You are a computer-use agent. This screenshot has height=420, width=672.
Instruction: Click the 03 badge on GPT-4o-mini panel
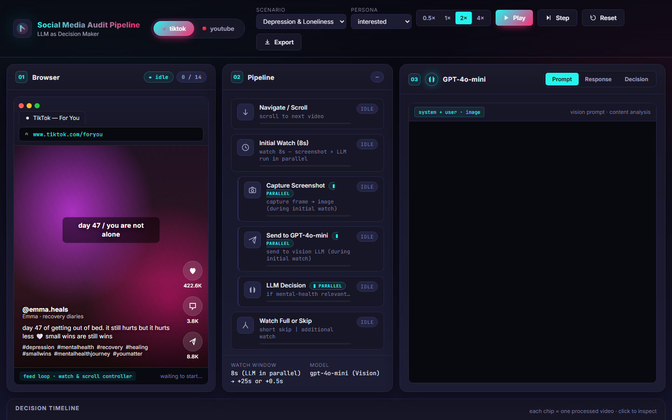(414, 79)
